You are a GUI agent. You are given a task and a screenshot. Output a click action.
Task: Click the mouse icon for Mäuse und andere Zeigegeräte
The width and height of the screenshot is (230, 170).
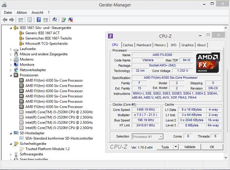point(16,54)
